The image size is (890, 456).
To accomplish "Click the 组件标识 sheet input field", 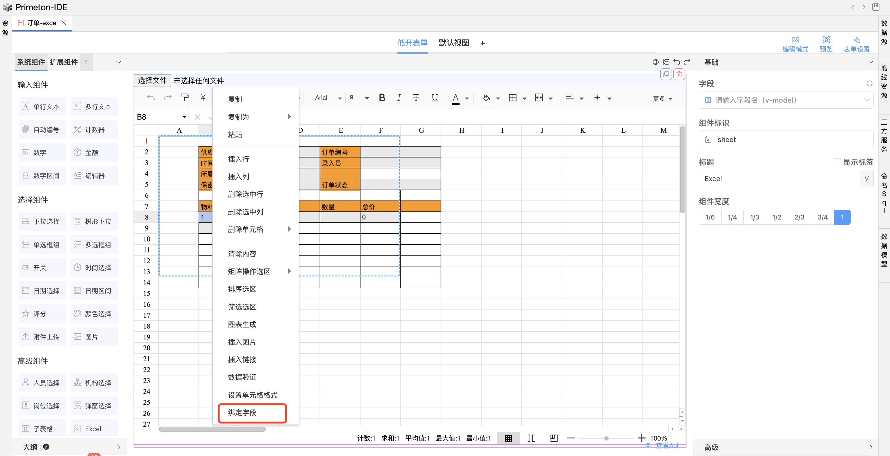I will [786, 140].
